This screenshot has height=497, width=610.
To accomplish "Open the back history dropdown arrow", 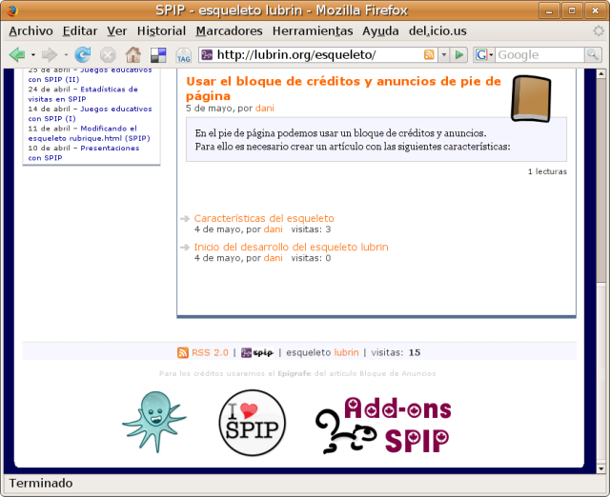I will (x=32, y=55).
